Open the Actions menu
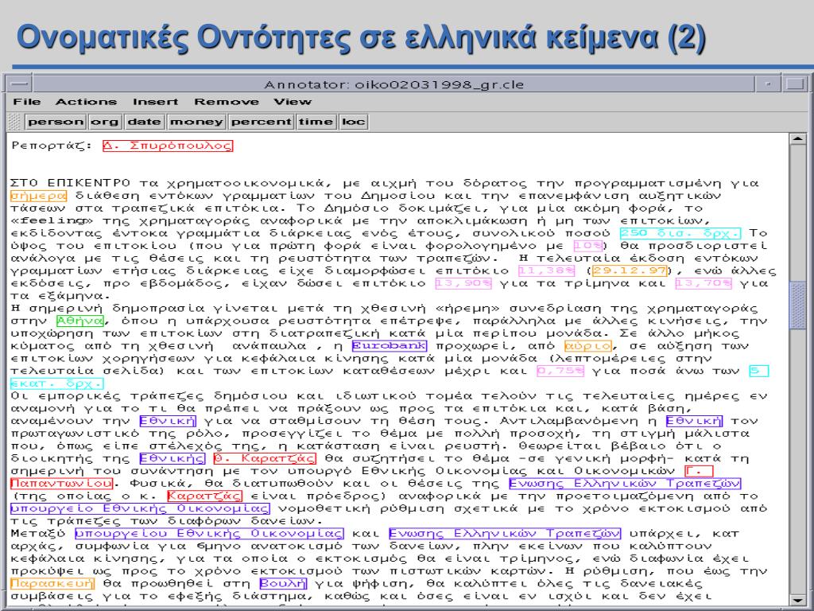 pos(86,102)
